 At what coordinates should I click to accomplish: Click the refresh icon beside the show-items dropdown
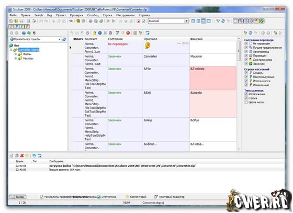click(64, 39)
